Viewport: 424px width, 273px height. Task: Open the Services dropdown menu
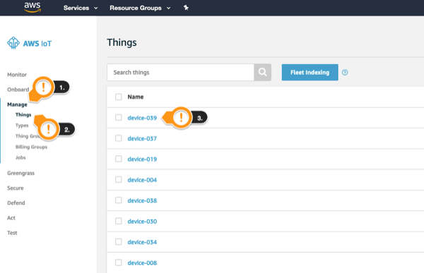(81, 8)
